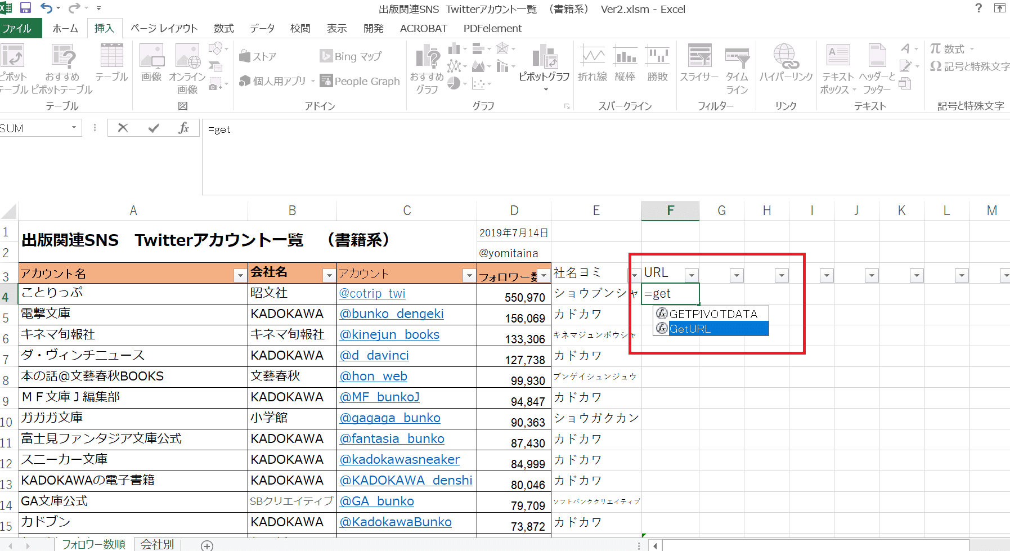Image resolution: width=1010 pixels, height=551 pixels.
Task: Click the Text Box (テキストボックス) icon
Action: 838,69
